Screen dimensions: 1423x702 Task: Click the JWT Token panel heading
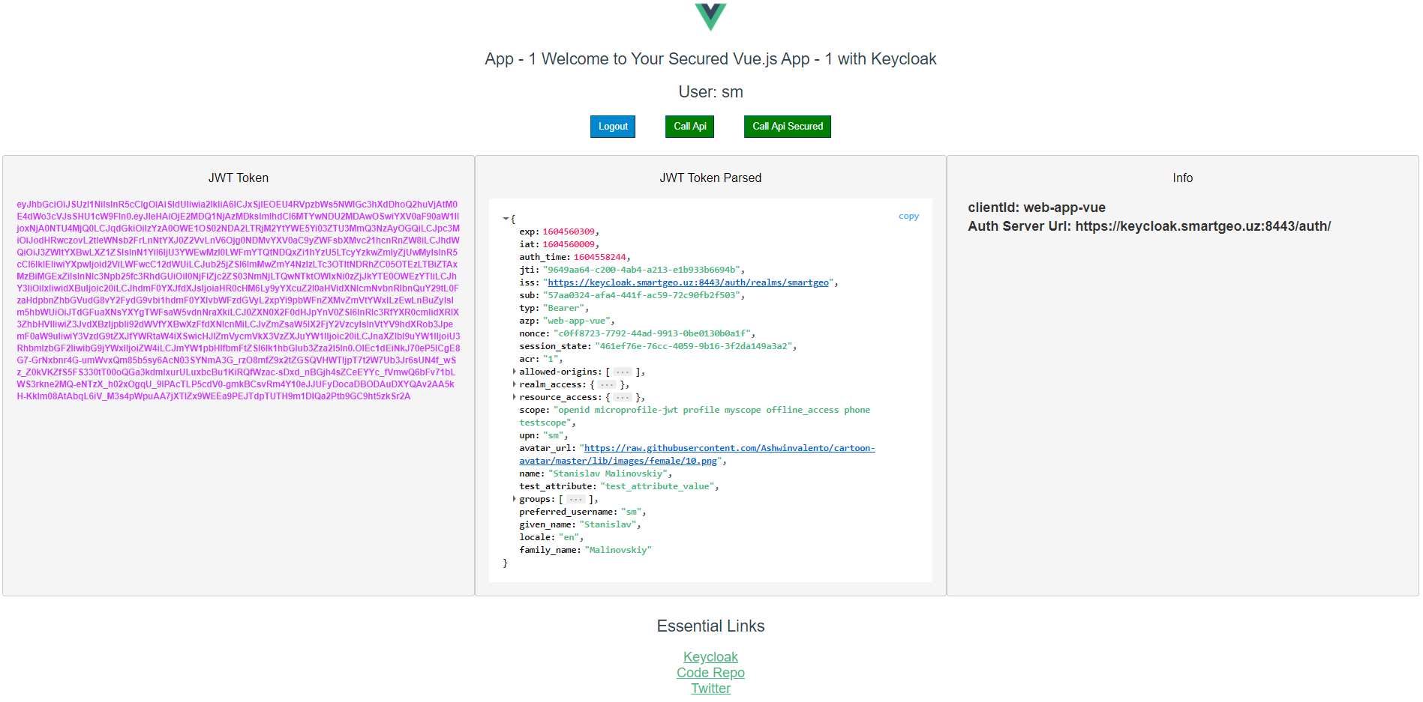(x=239, y=178)
